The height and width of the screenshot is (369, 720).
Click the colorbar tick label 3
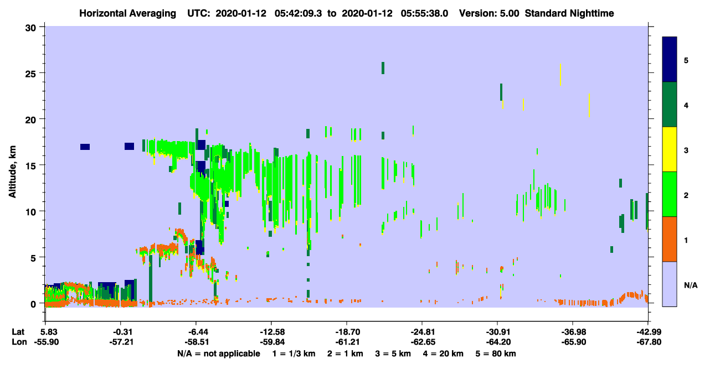tap(686, 149)
